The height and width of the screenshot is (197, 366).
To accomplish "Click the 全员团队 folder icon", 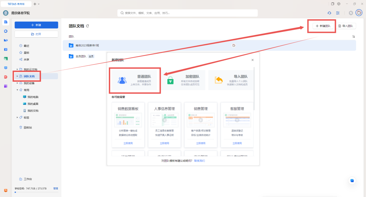I will tap(71, 56).
